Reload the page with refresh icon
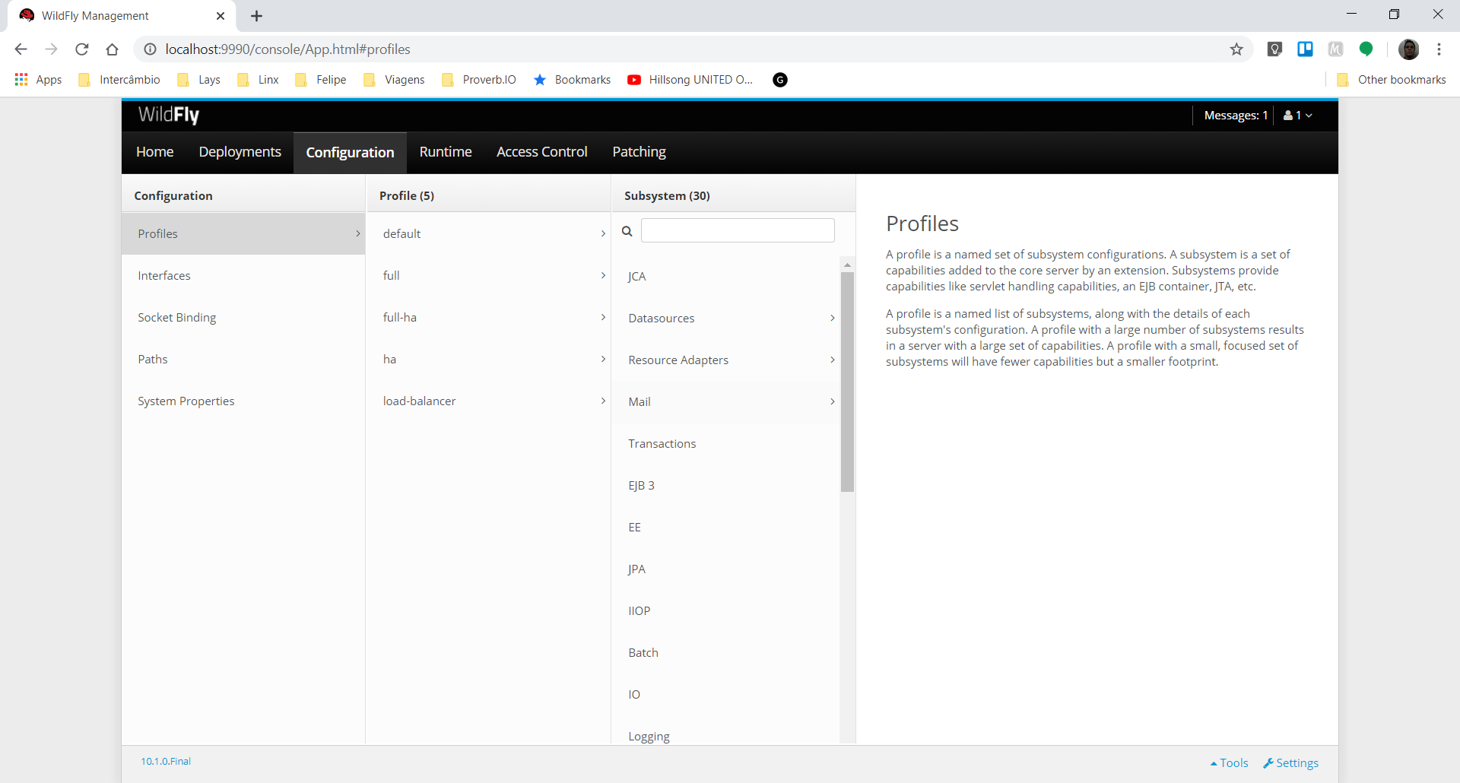Screen dimensions: 1460x783 [x=82, y=49]
